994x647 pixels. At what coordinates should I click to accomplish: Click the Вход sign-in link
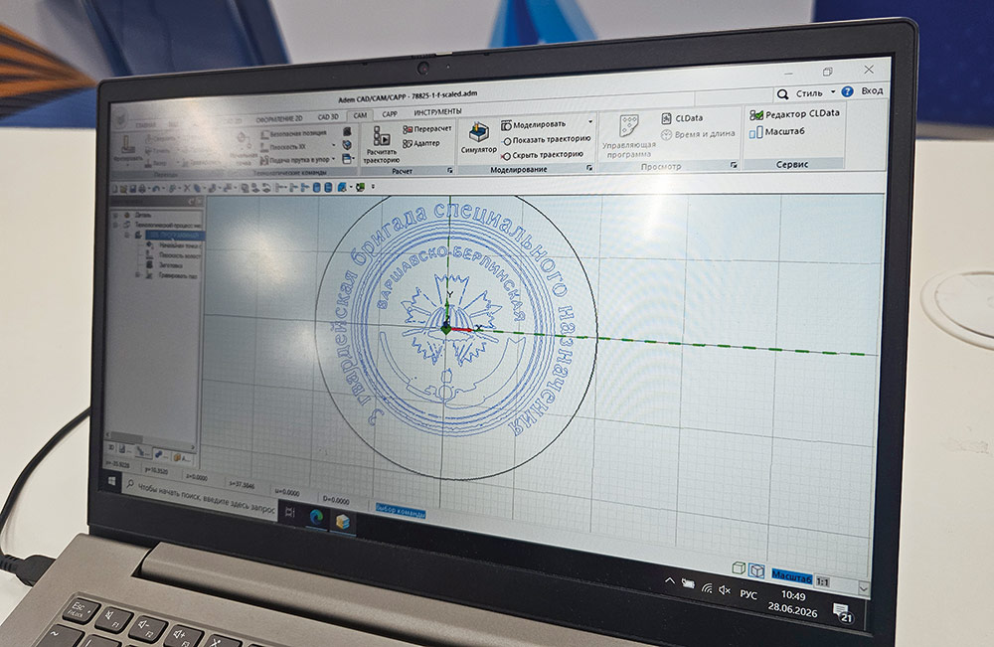[x=872, y=90]
